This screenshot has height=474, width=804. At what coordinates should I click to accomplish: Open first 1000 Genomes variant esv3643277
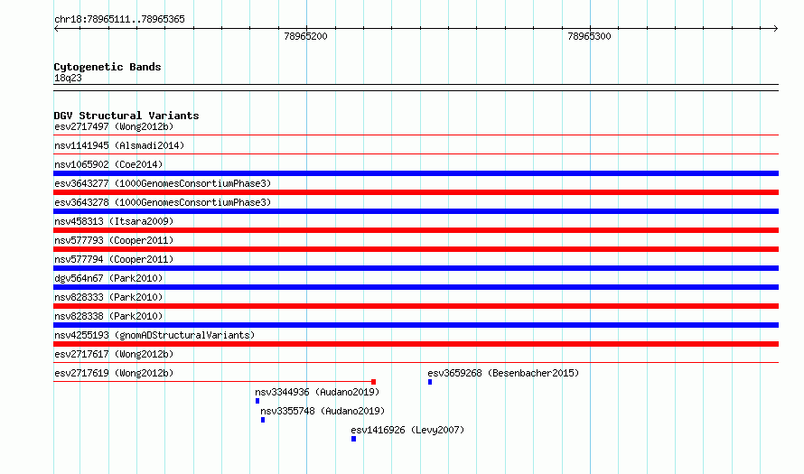tap(163, 183)
